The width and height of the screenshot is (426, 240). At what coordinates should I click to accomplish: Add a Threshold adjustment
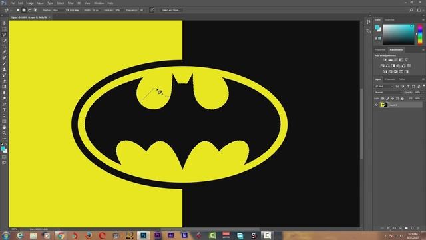(x=395, y=72)
